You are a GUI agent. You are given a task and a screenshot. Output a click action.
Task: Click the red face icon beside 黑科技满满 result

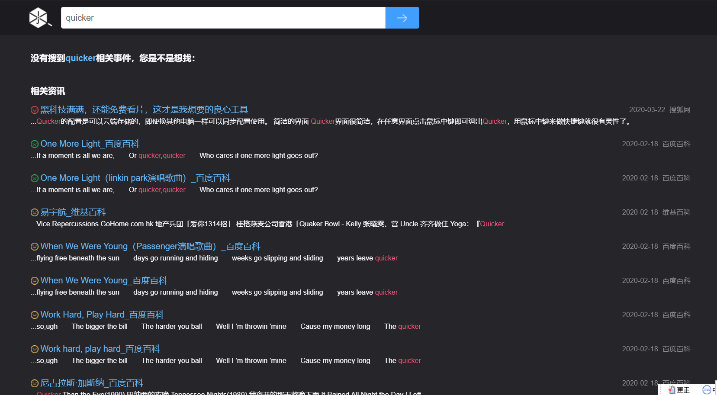[x=35, y=110]
